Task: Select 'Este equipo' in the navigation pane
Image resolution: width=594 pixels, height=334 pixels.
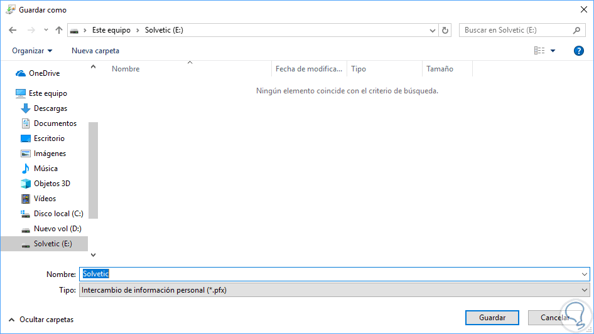Action: click(x=48, y=93)
